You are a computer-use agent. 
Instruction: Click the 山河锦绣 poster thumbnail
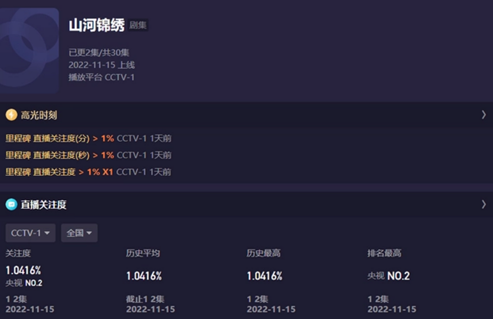29,50
